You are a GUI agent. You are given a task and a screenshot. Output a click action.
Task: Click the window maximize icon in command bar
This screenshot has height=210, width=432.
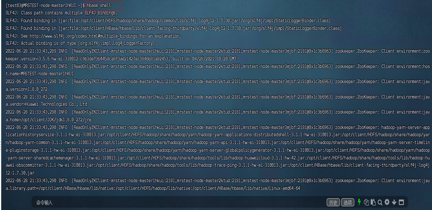coord(401,203)
